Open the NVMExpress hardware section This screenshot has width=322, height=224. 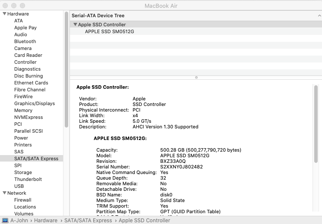click(x=28, y=117)
